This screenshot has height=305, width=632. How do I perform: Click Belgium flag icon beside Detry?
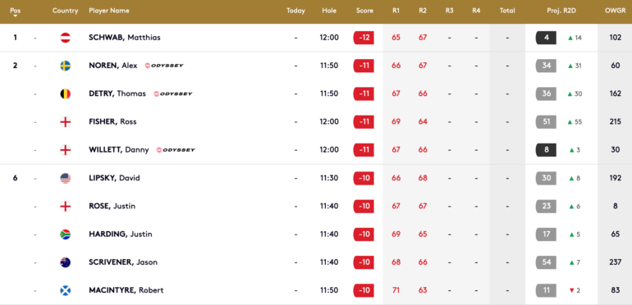[x=66, y=93]
